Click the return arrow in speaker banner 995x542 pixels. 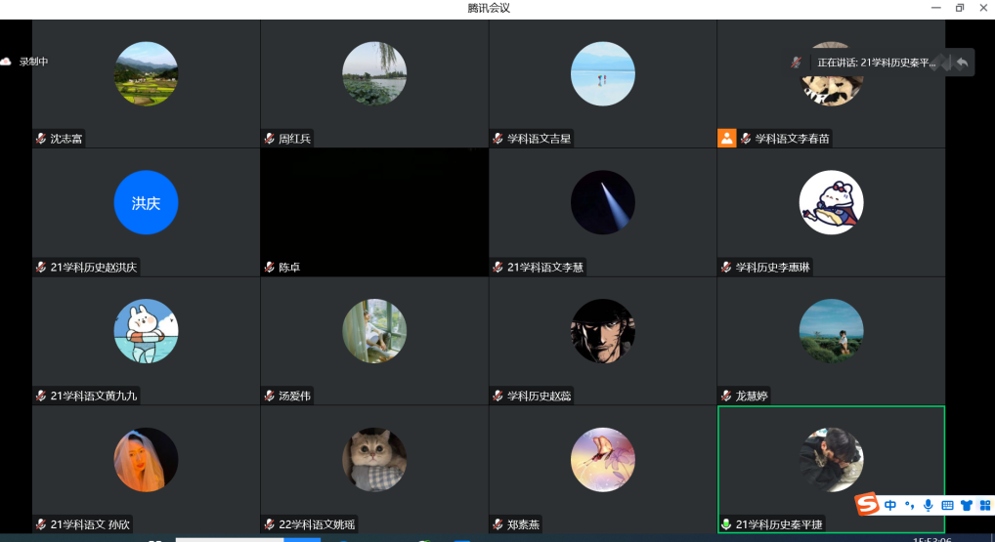click(x=962, y=63)
